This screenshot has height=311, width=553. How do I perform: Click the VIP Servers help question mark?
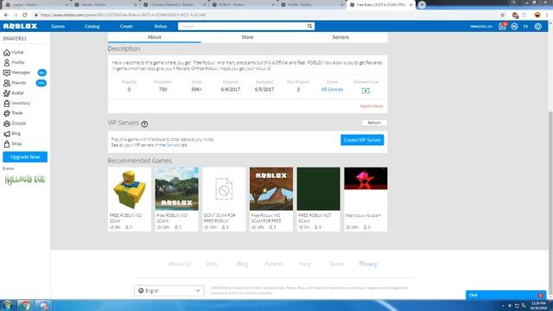[144, 124]
